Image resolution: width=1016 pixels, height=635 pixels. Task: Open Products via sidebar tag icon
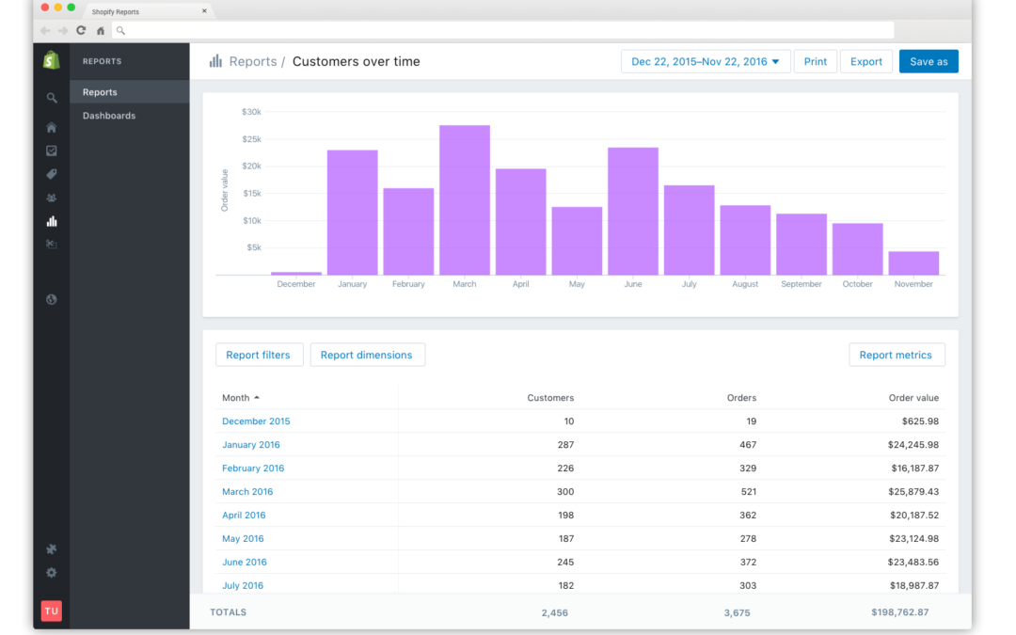tap(51, 174)
